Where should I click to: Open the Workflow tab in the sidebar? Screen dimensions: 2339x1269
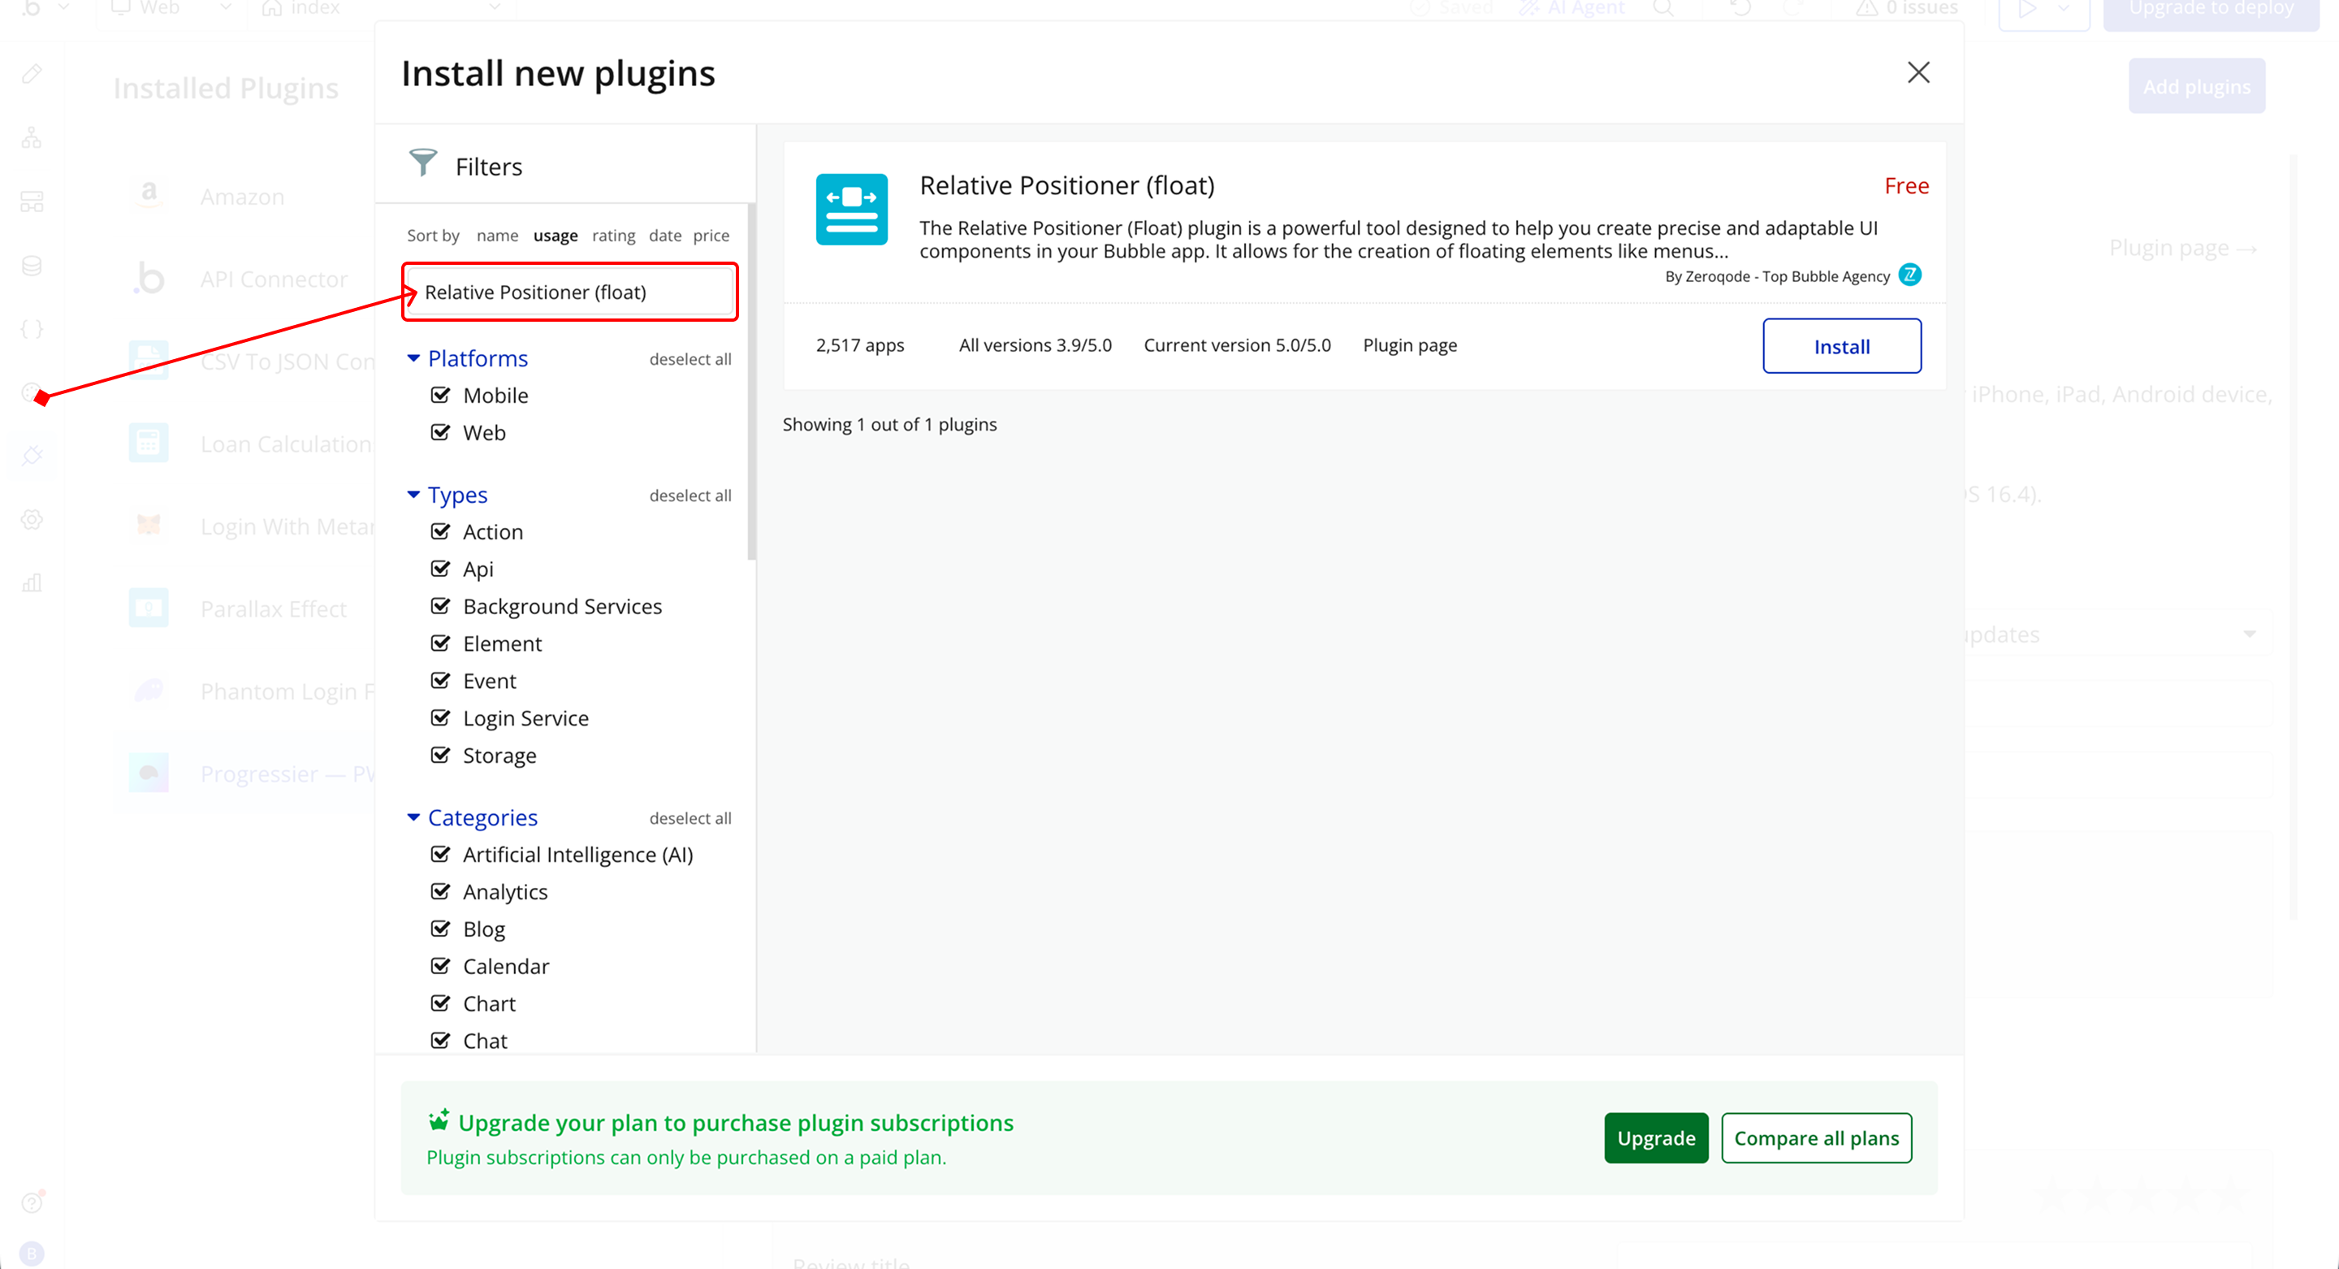32,138
